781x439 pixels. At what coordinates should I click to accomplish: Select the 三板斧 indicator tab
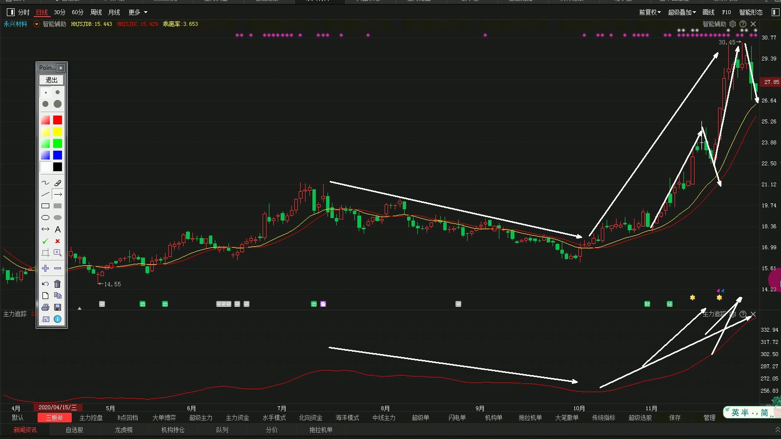[55, 418]
